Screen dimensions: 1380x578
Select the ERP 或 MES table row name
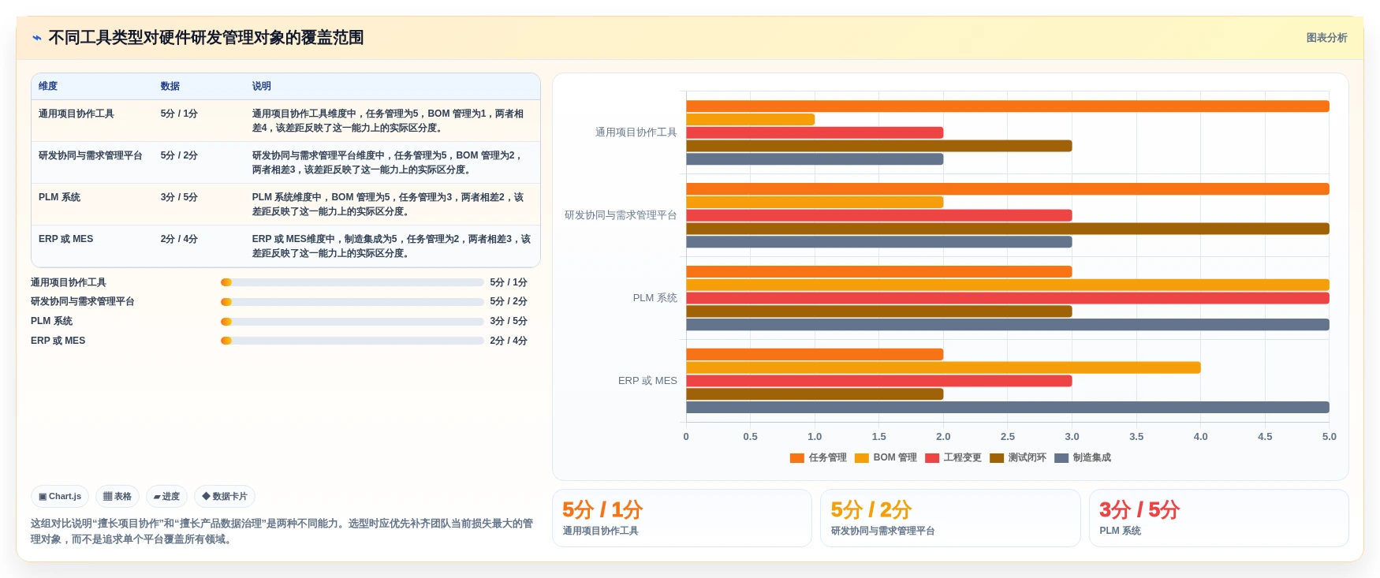65,240
